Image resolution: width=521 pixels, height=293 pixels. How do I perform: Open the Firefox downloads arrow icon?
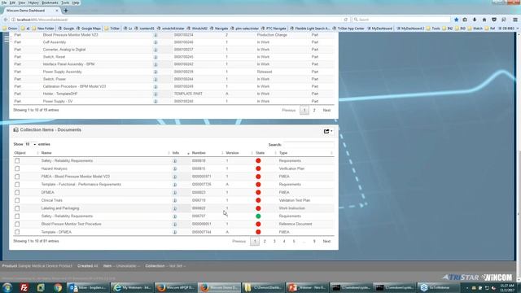[x=475, y=20]
